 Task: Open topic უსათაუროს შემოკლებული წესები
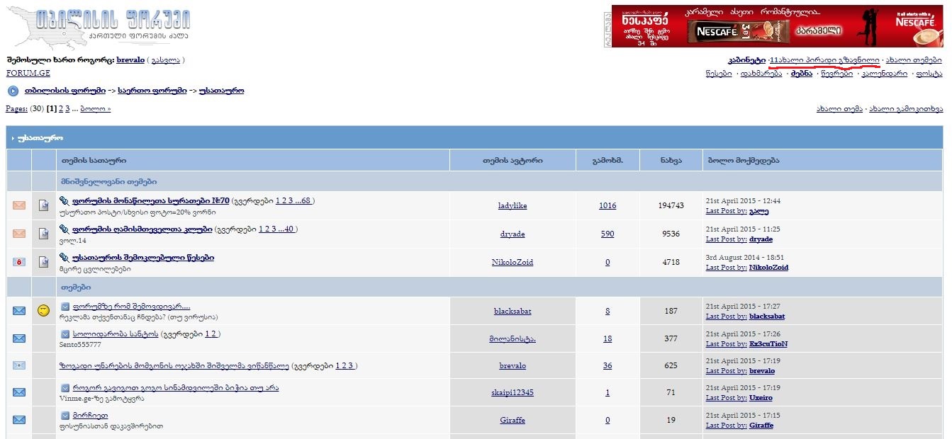[143, 258]
